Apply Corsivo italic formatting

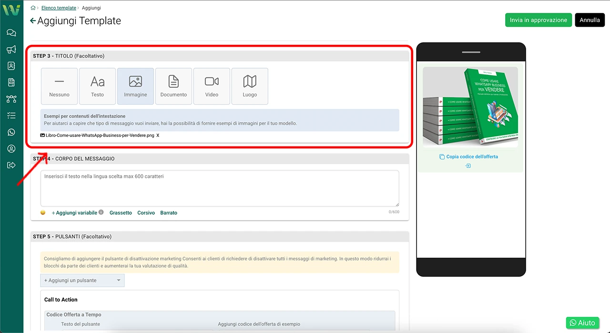coord(146,213)
